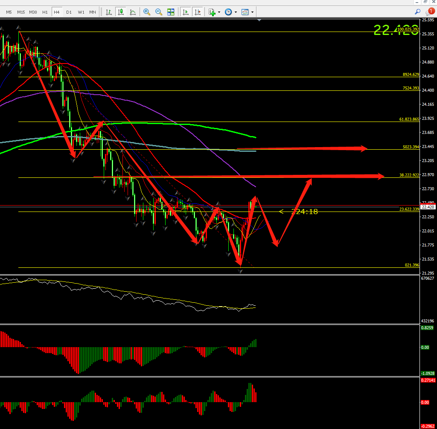Image resolution: width=437 pixels, height=429 pixels.
Task: Switch to the D1 timeframe
Action: click(69, 12)
